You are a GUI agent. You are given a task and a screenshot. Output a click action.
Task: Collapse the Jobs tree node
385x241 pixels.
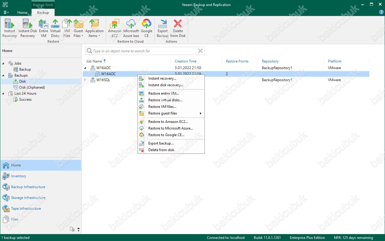pyautogui.click(x=3, y=63)
